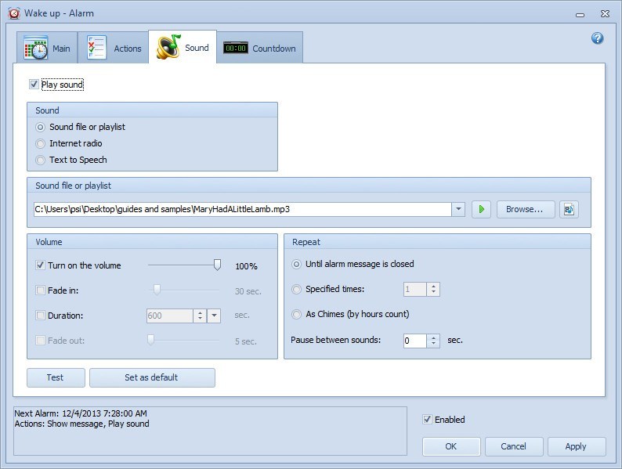This screenshot has width=622, height=469.
Task: Click the 5 sec. fade out value
Action: (x=245, y=341)
